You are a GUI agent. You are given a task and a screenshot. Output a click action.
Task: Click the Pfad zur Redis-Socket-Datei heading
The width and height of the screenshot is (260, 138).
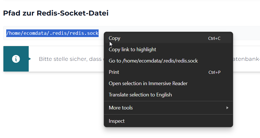click(x=56, y=13)
